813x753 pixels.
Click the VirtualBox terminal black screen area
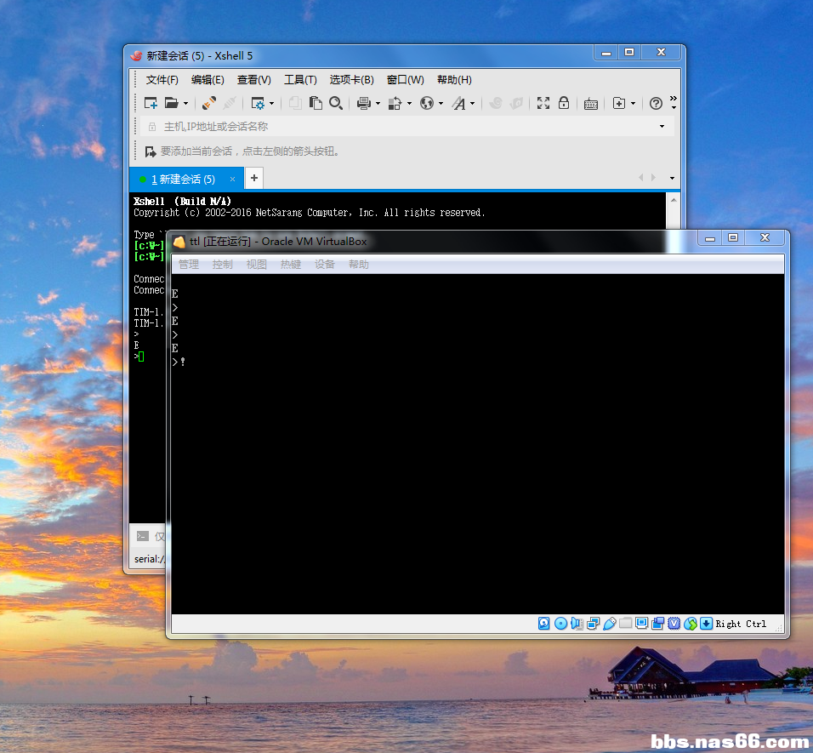click(x=478, y=444)
